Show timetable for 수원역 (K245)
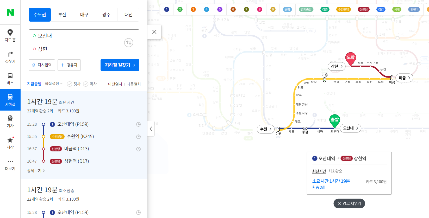Viewport: 429px width, 218px height. pyautogui.click(x=139, y=137)
